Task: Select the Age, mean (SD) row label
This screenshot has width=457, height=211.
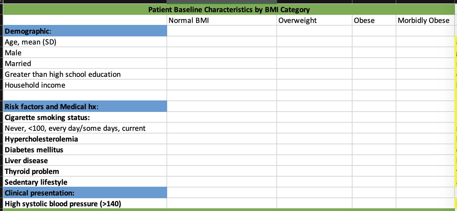Action: 85,42
